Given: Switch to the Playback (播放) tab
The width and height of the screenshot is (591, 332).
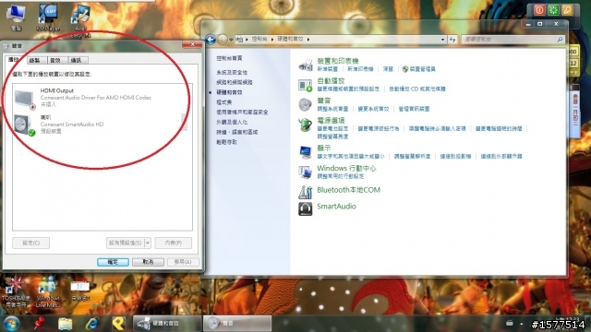Looking at the screenshot, I should (14, 59).
